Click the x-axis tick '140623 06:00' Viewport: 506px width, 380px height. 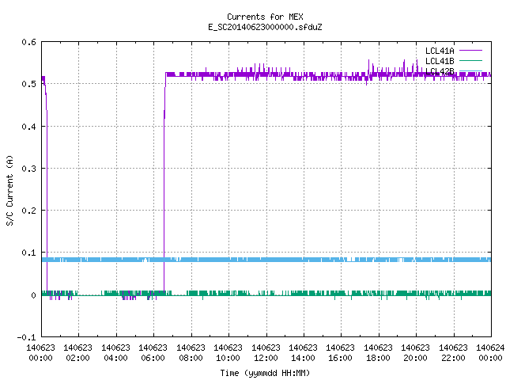(x=153, y=353)
